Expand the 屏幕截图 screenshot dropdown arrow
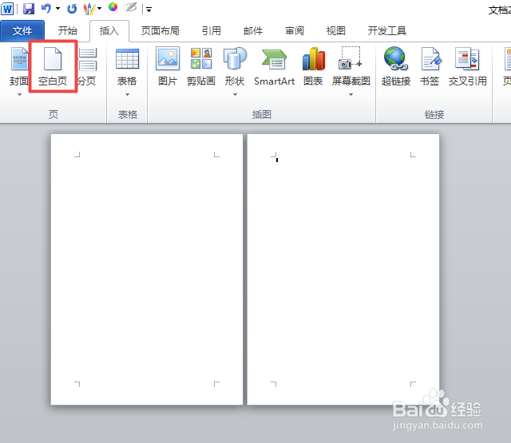This screenshot has width=511, height=443. (x=351, y=94)
